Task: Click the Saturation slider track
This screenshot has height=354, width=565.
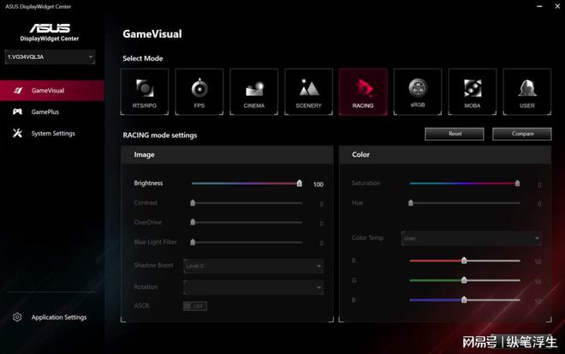Action: coord(463,183)
